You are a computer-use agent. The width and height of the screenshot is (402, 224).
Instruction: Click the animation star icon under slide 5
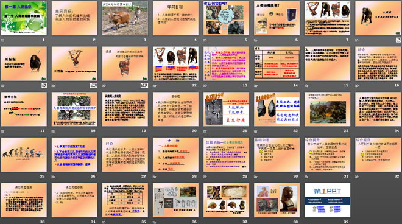coord(205,40)
